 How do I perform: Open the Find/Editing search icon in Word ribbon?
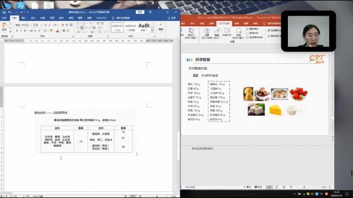[x=161, y=26]
